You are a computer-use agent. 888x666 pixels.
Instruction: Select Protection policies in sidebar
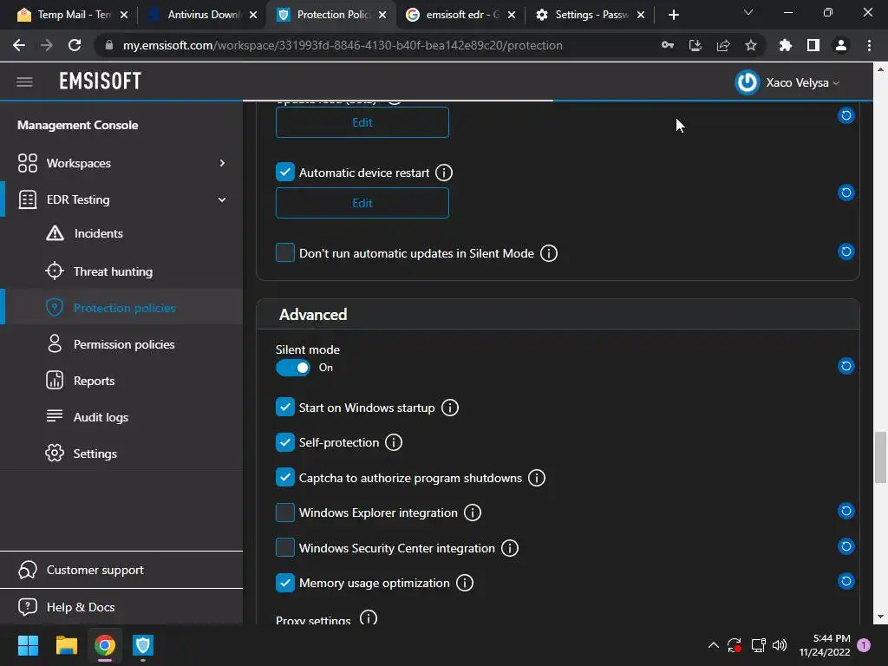(125, 308)
